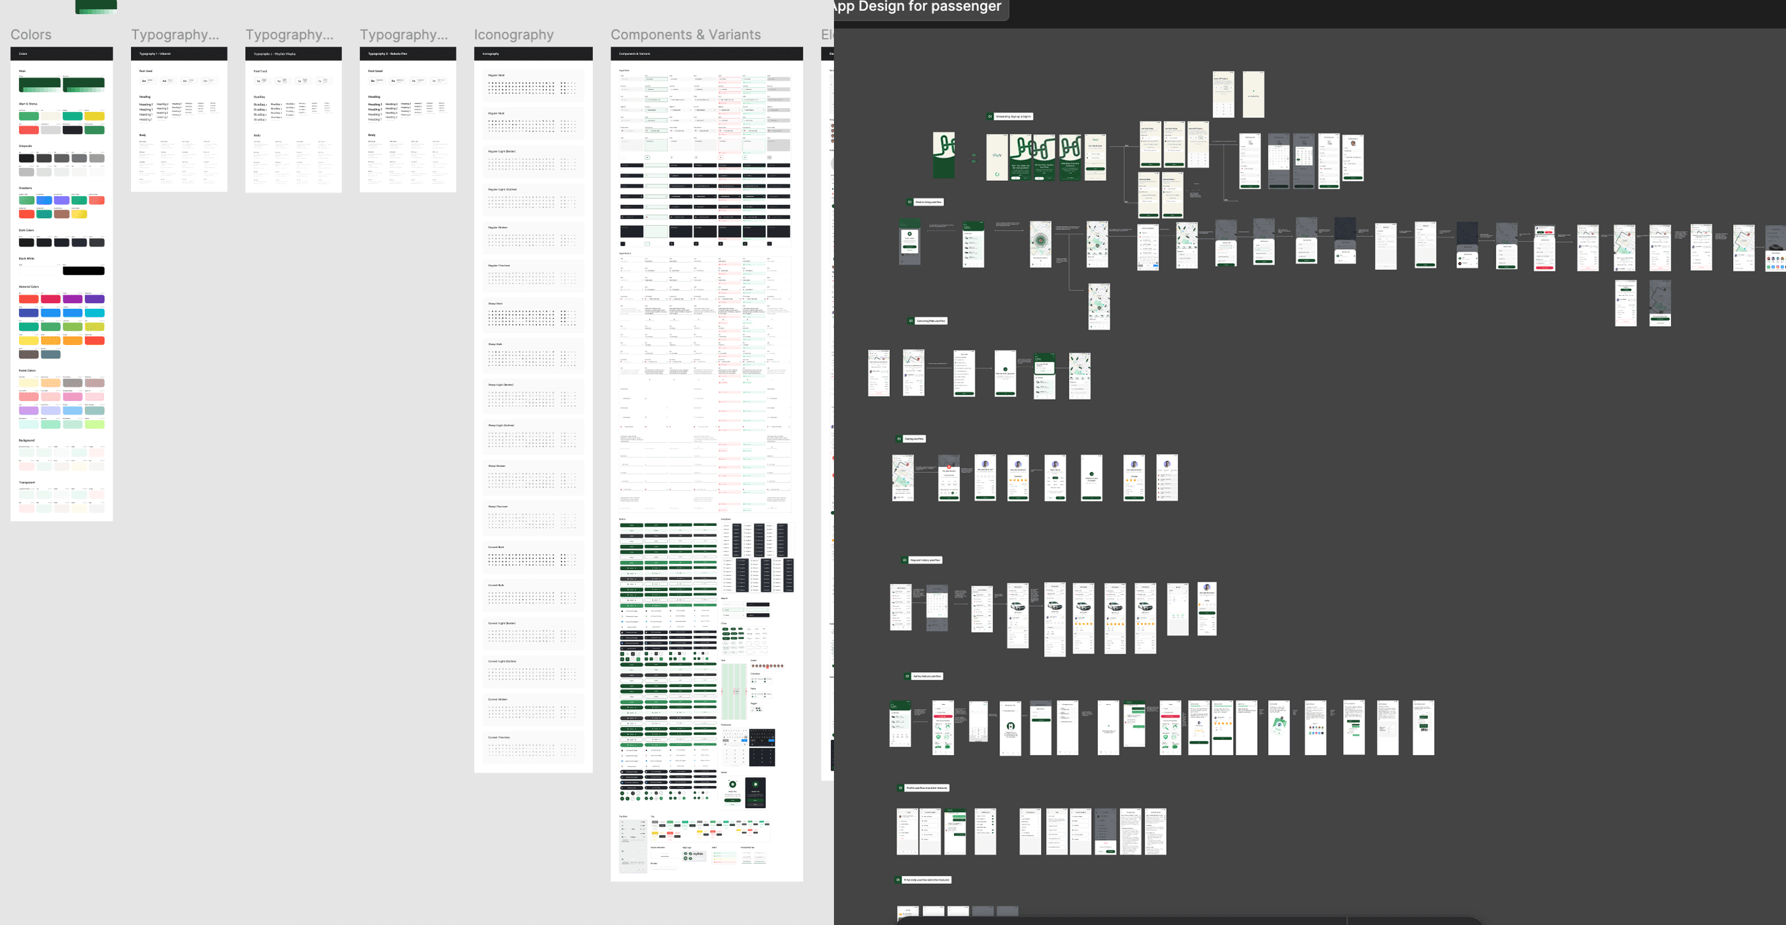The image size is (1786, 925).
Task: Select the leftmost green logo splash screen
Action: (943, 156)
